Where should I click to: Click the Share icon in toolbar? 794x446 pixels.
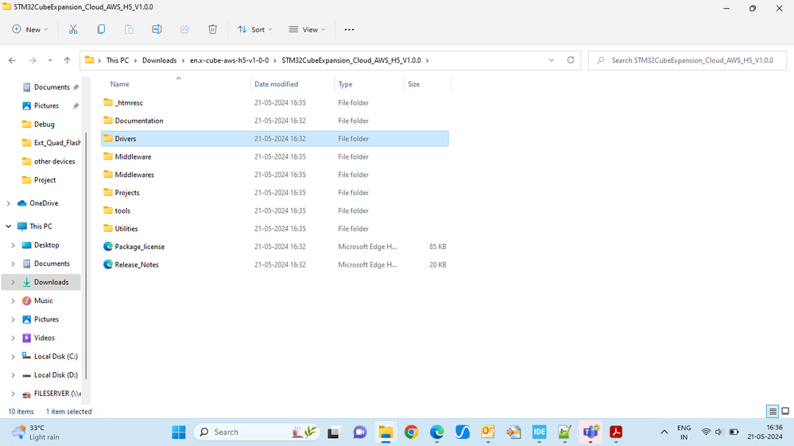coord(185,29)
